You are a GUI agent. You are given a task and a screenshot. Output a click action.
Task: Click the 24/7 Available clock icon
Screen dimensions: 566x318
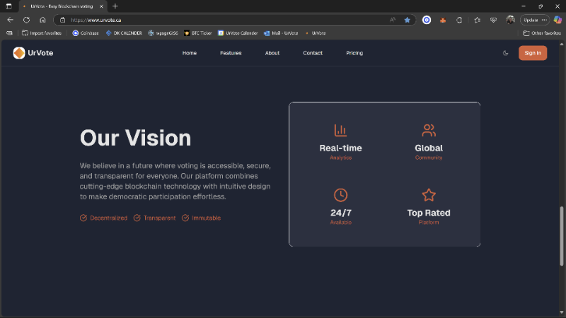click(340, 195)
